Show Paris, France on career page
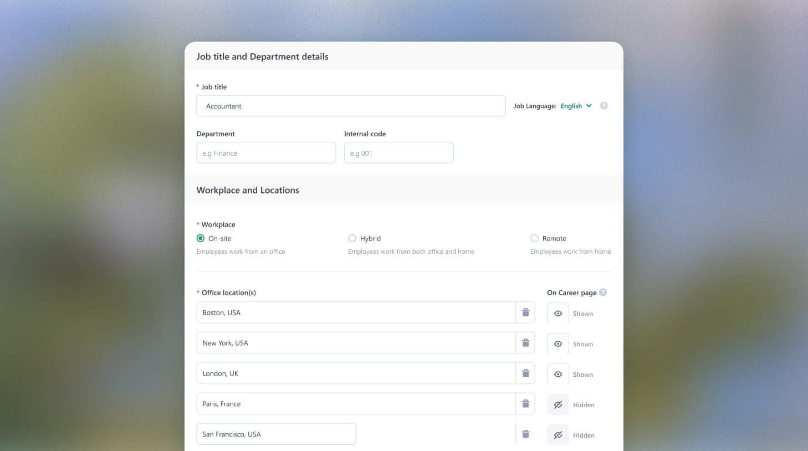Screen dimensions: 808x451 (x=558, y=405)
